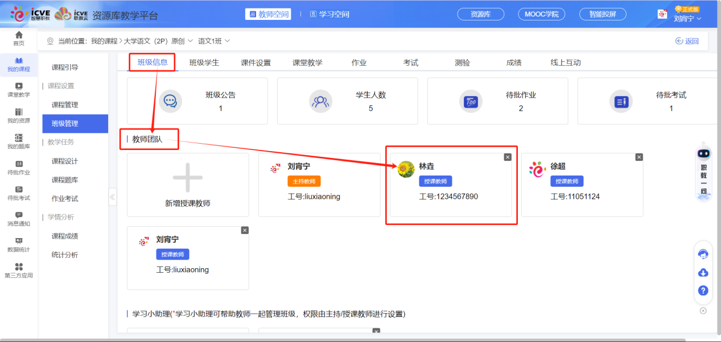Image resolution: width=721 pixels, height=342 pixels.
Task: Remove teacher 林垚 with the X button
Action: [507, 157]
